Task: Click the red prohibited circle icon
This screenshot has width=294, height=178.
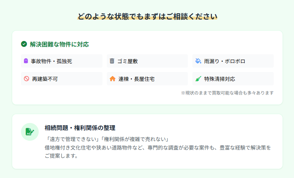Action: (x=26, y=79)
